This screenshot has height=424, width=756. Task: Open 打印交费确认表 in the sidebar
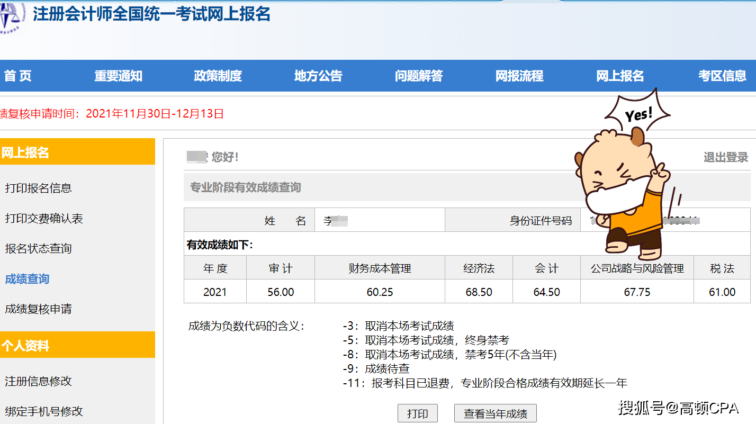[44, 218]
